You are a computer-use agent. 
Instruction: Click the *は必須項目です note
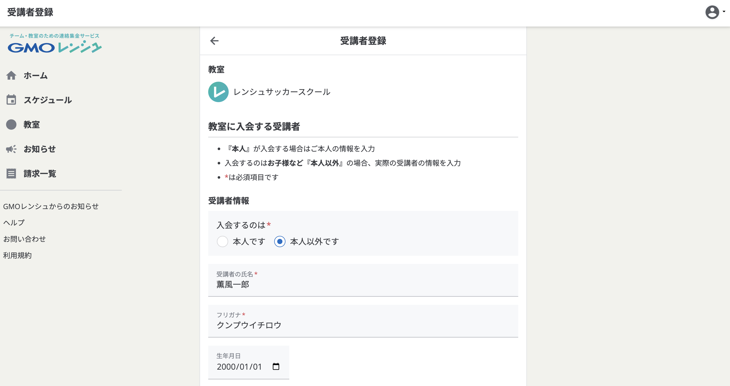251,177
